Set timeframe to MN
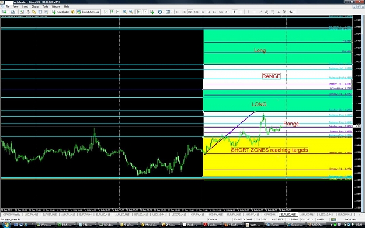 click(227, 12)
